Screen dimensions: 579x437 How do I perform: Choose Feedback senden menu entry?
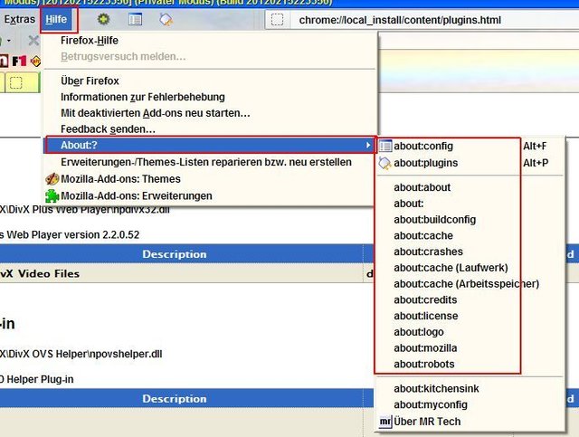[211, 129]
